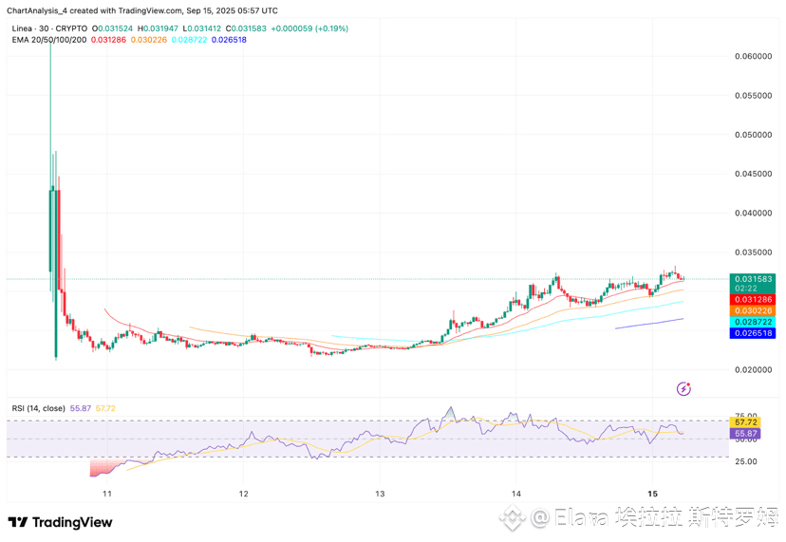
Task: Select the EMA 20/50/100/200 indicator legend
Action: (x=49, y=40)
